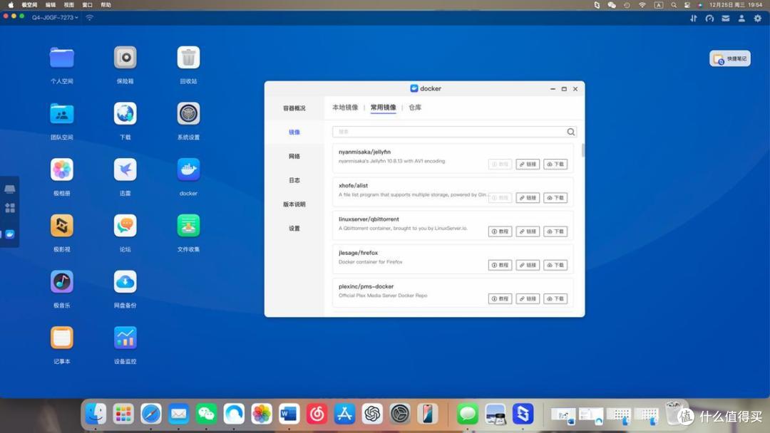The width and height of the screenshot is (770, 433).
Task: Switch to the 本地镜像 tab
Action: [345, 108]
